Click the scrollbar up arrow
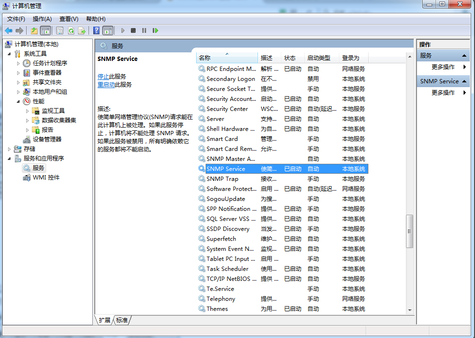475x338 pixels. (410, 57)
